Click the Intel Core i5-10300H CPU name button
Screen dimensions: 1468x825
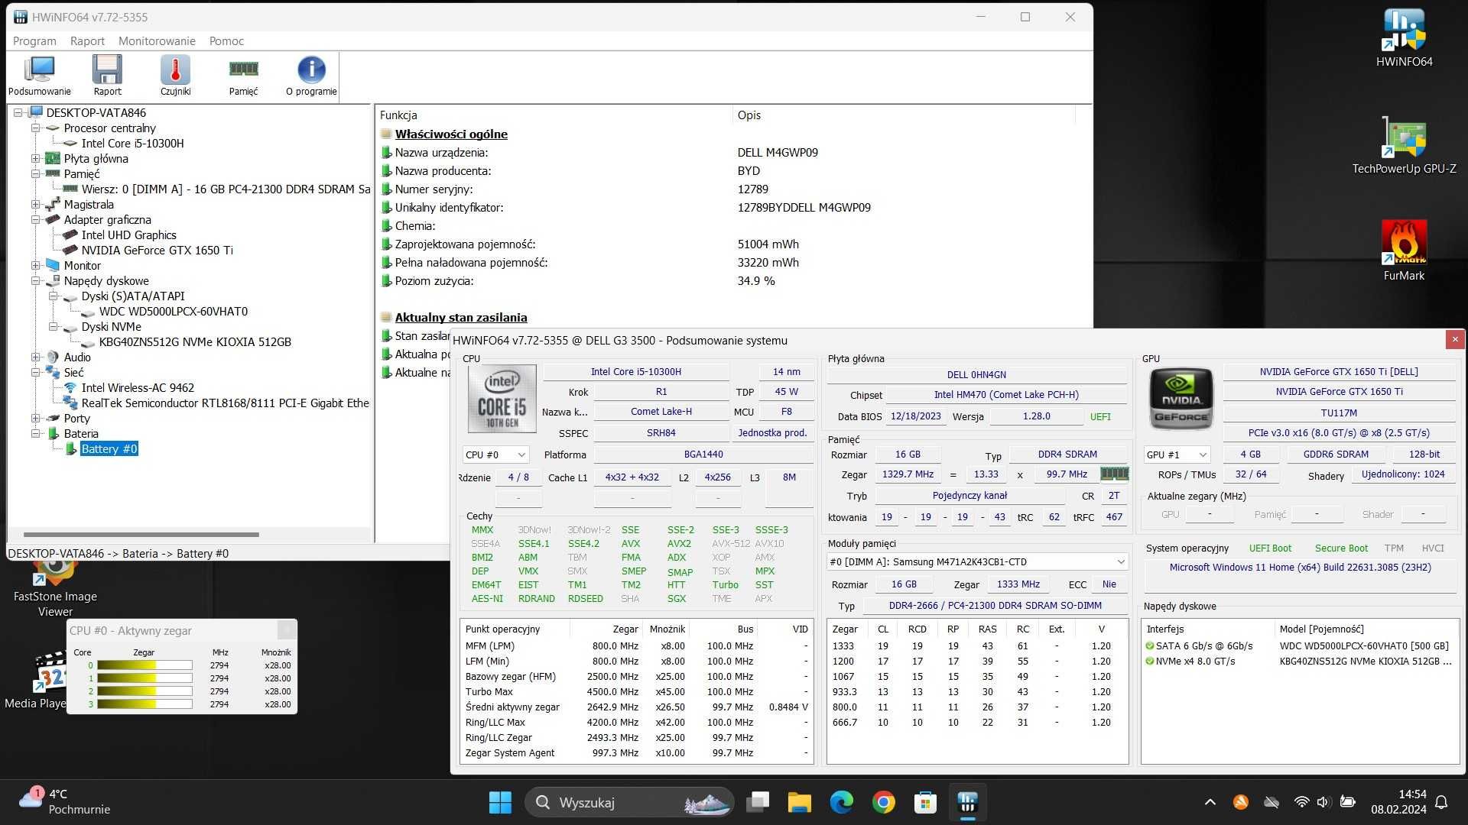click(635, 372)
